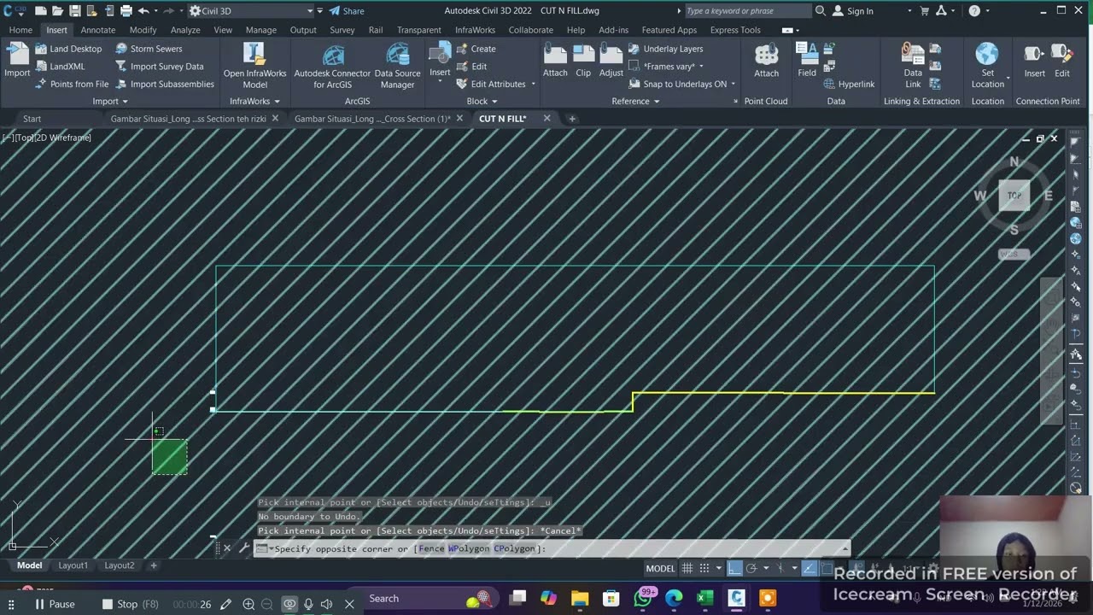Expand the Reference panel dropdown

click(635, 101)
